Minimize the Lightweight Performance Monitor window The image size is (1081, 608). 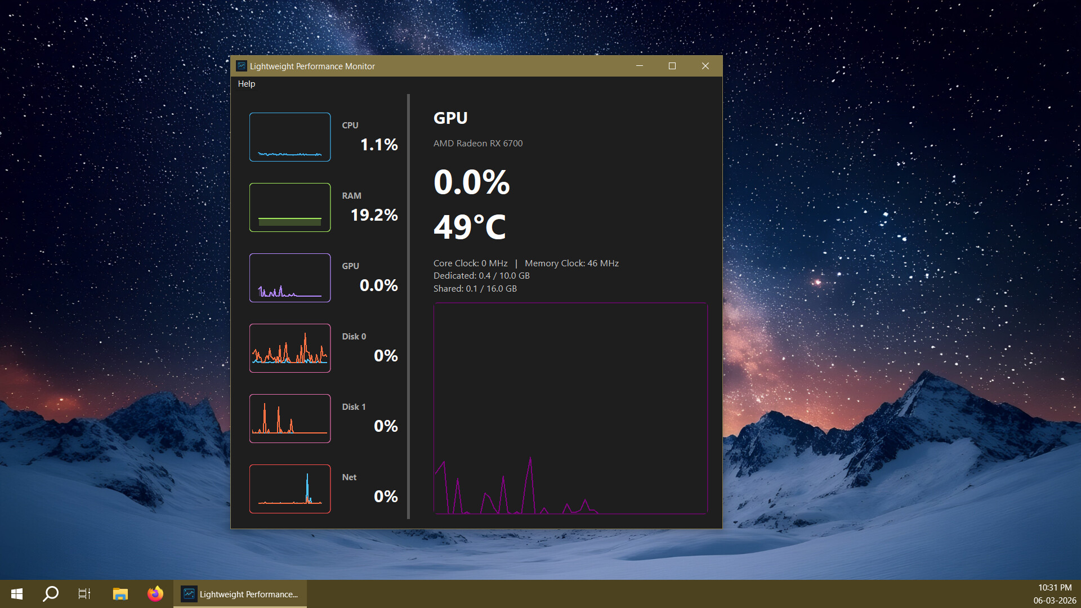pyautogui.click(x=640, y=66)
